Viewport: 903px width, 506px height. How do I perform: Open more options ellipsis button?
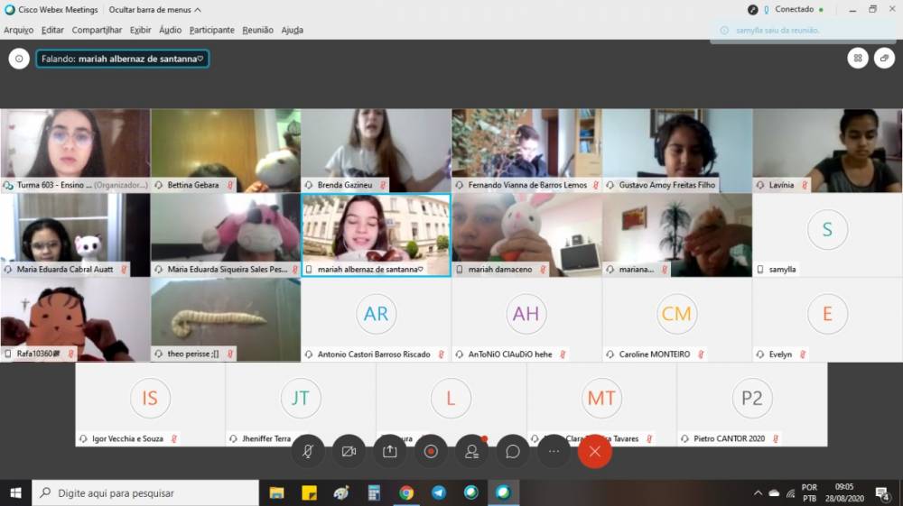pyautogui.click(x=554, y=451)
